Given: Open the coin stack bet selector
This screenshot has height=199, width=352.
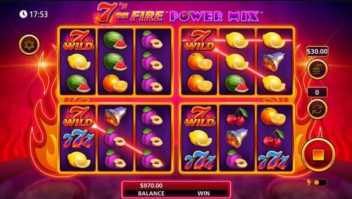Looking at the screenshot, I should pos(318,69).
